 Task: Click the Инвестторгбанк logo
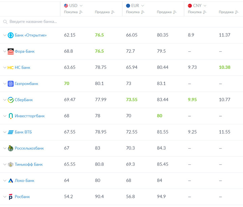[x=11, y=116]
